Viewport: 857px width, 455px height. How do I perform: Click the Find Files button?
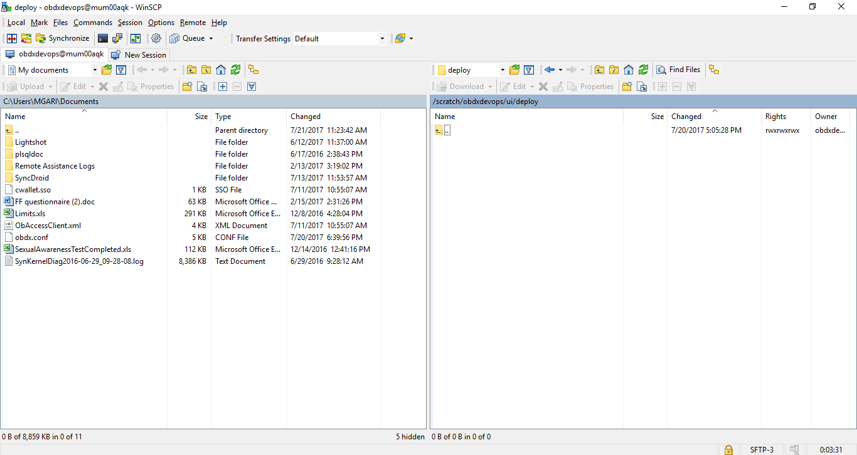679,70
